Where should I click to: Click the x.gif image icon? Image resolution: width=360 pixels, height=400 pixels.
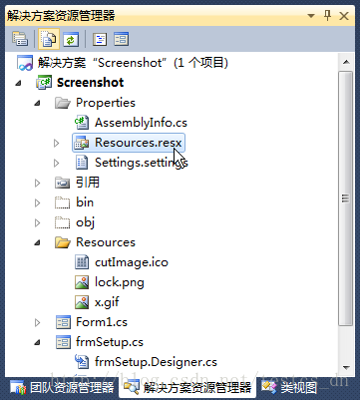(82, 302)
